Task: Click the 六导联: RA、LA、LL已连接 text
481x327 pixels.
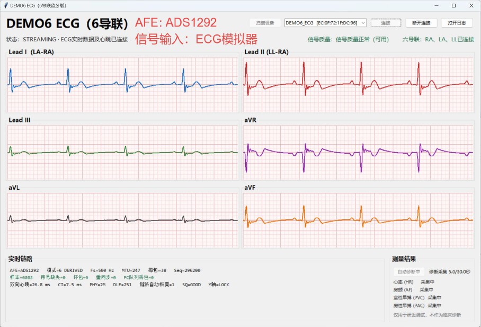Action: click(x=439, y=39)
